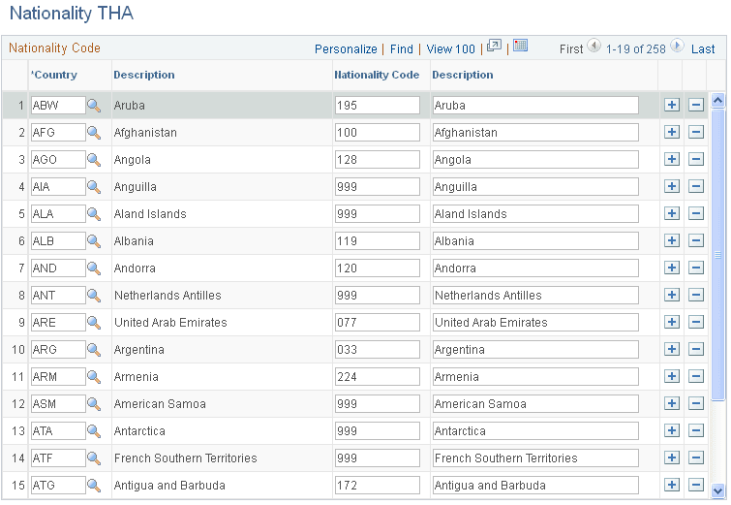Add a row after Armenia with plus icon

[x=672, y=376]
